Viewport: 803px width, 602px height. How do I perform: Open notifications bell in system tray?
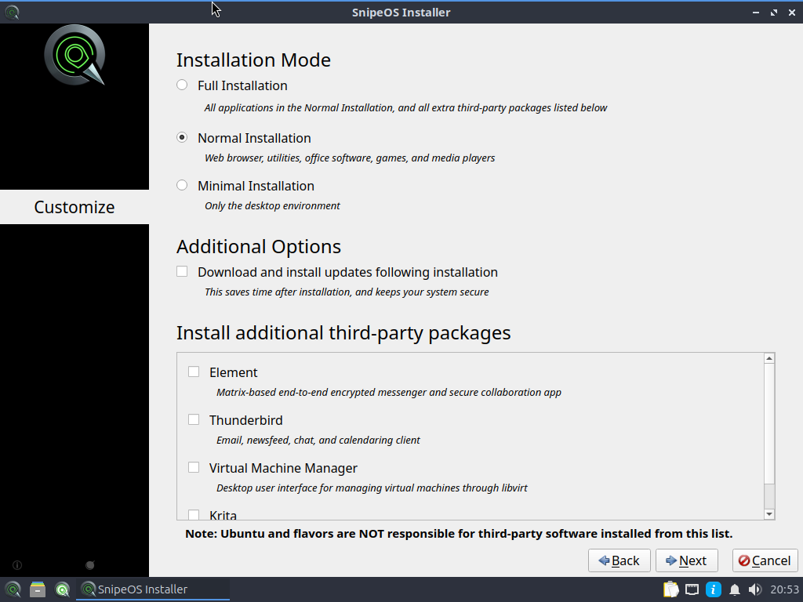tap(734, 589)
